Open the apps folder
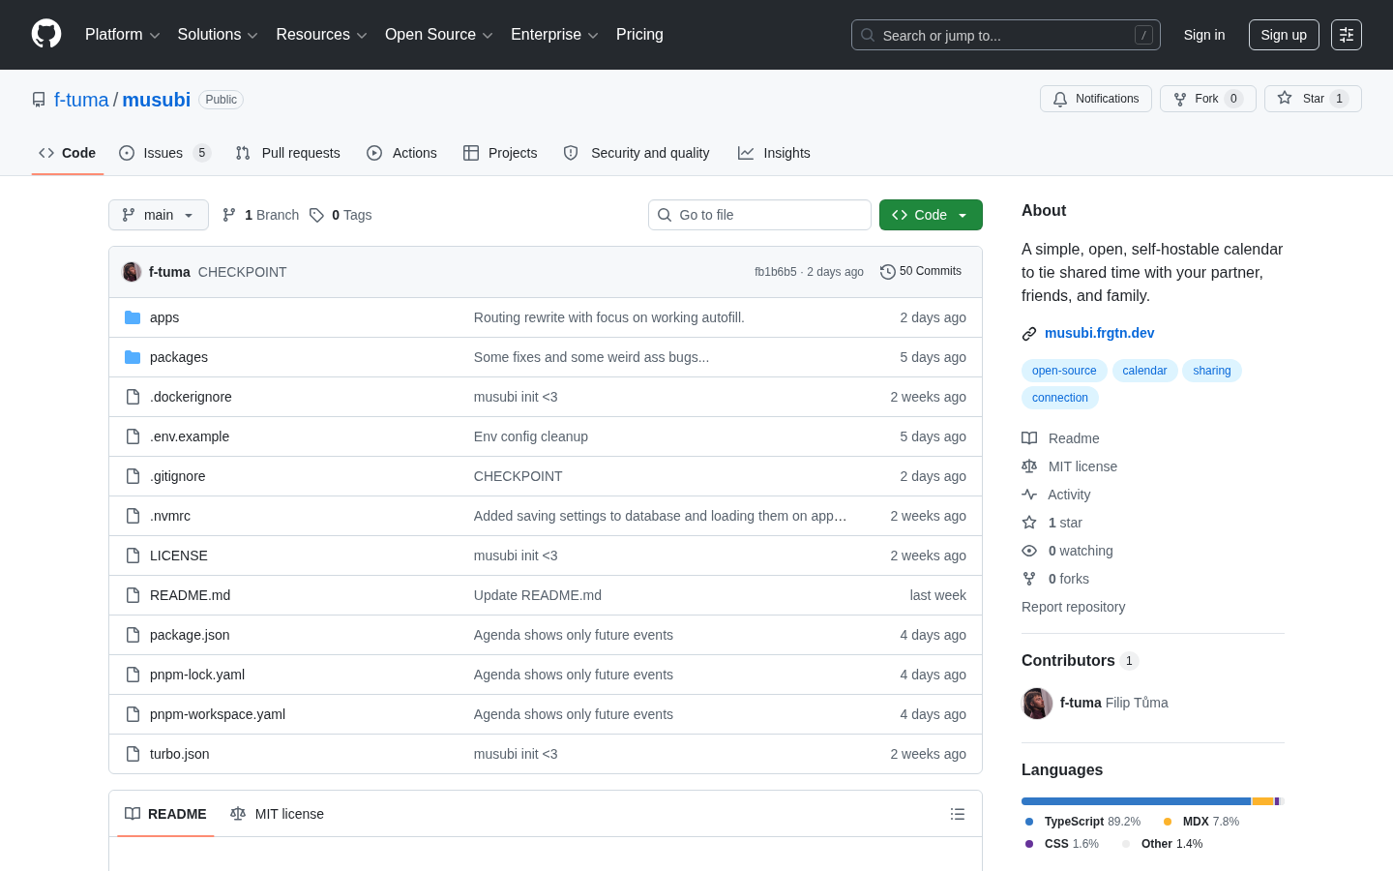This screenshot has width=1393, height=871. (x=164, y=317)
